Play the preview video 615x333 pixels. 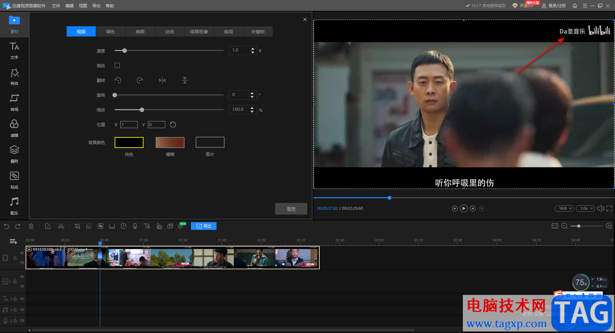[x=463, y=208]
